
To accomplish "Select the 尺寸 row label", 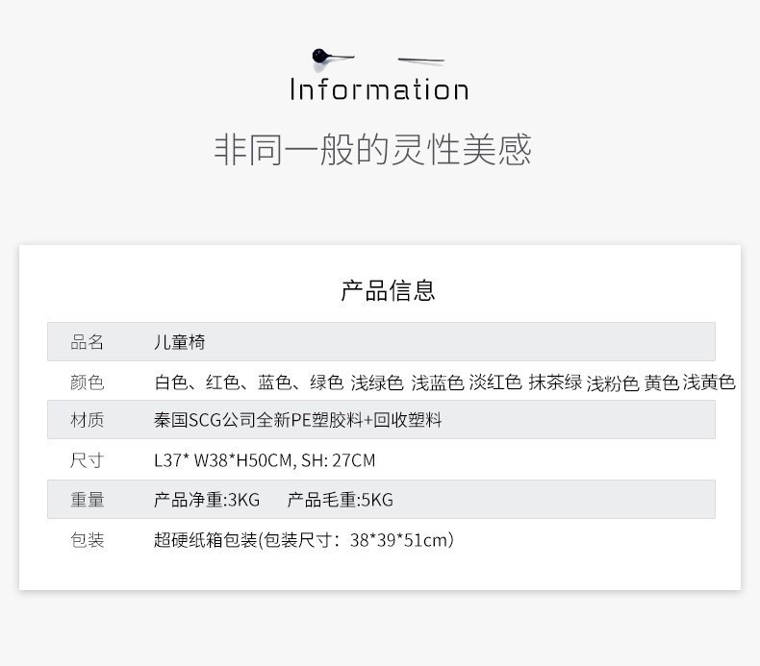I will click(87, 460).
